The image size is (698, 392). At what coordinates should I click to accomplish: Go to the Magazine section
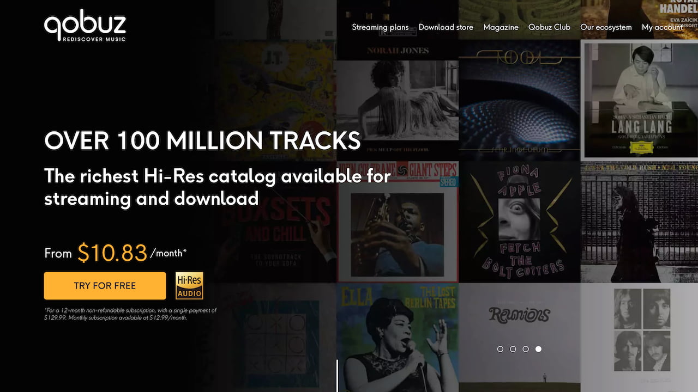[x=501, y=27]
